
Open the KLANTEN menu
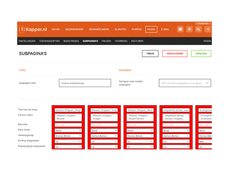coord(120,29)
